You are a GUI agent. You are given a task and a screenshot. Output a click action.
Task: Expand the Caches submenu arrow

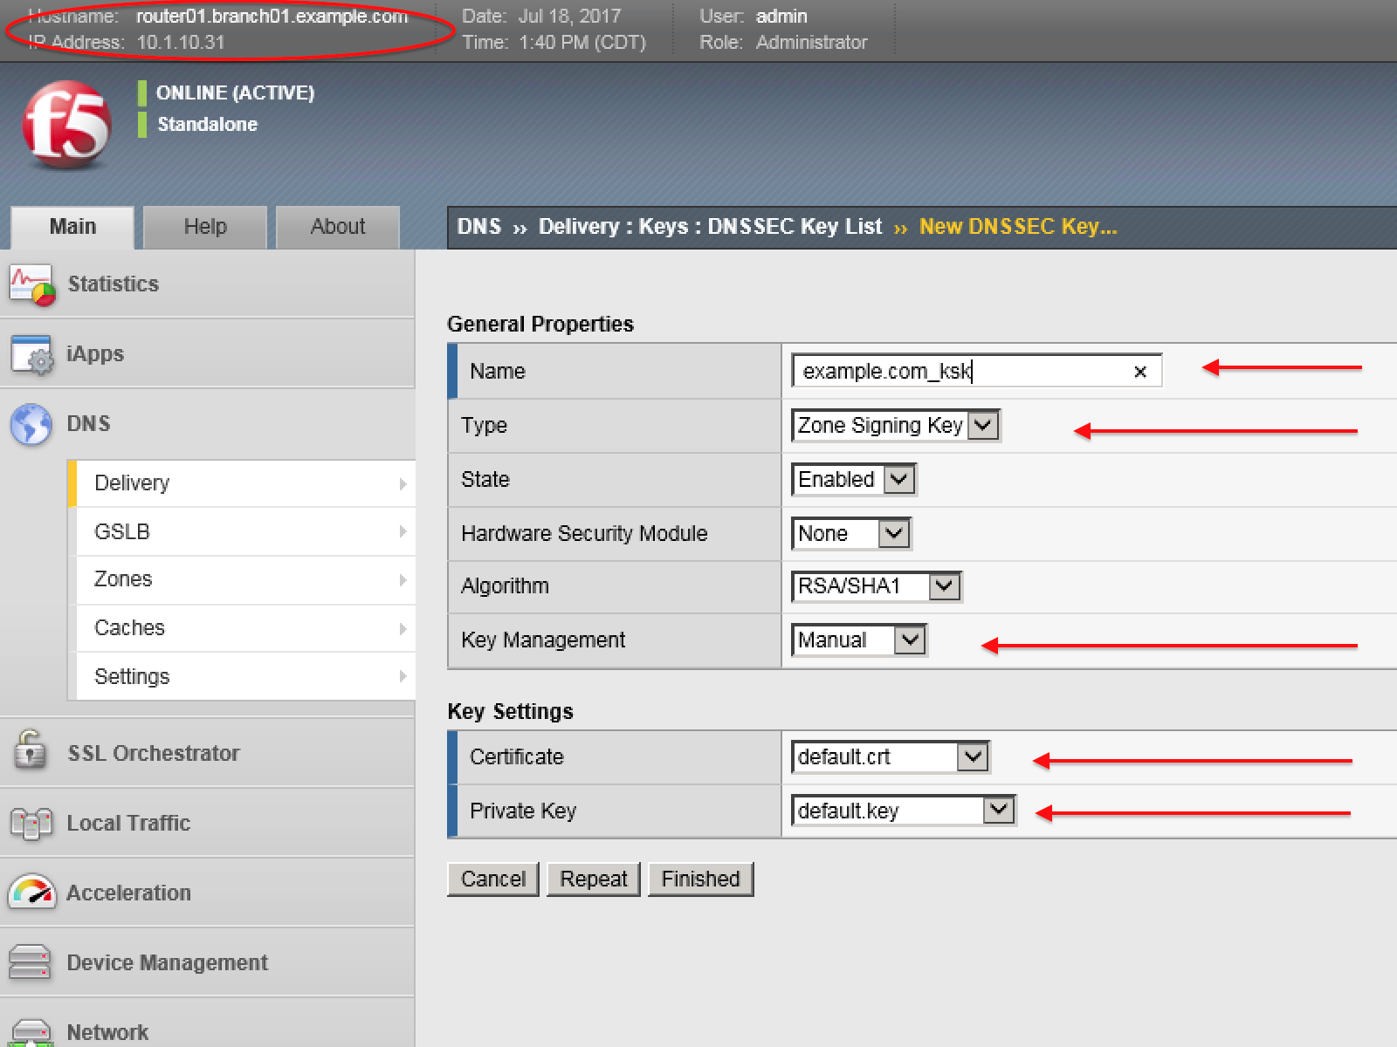403,629
